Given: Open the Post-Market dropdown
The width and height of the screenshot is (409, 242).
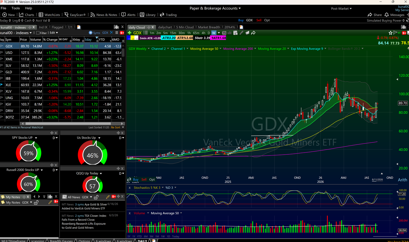Looking at the screenshot, I should click(341, 8).
